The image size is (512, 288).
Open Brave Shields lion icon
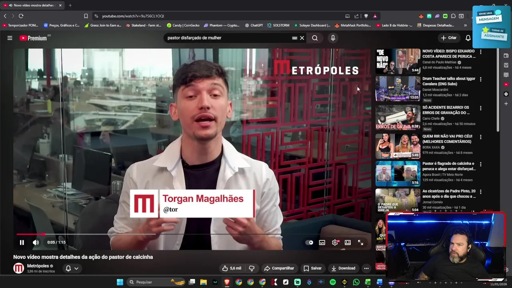(366, 16)
